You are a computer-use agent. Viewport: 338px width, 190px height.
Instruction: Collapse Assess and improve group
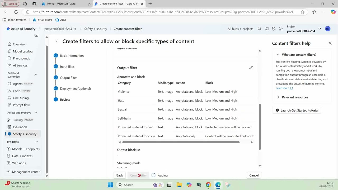36,113
